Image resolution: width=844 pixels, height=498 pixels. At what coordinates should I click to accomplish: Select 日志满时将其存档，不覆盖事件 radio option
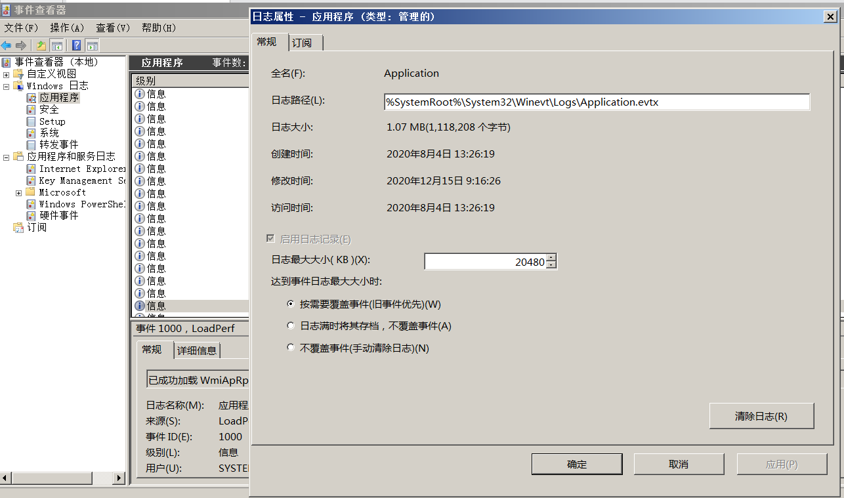tap(291, 326)
